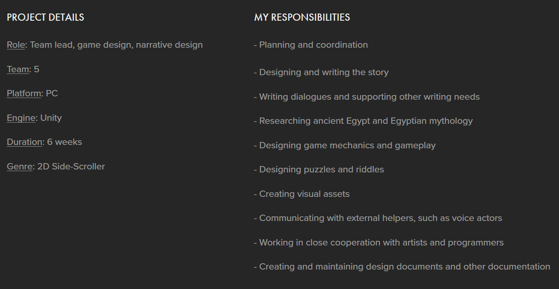Select the text '2D Side-Scroller'
This screenshot has height=289, width=559.
pyautogui.click(x=71, y=166)
